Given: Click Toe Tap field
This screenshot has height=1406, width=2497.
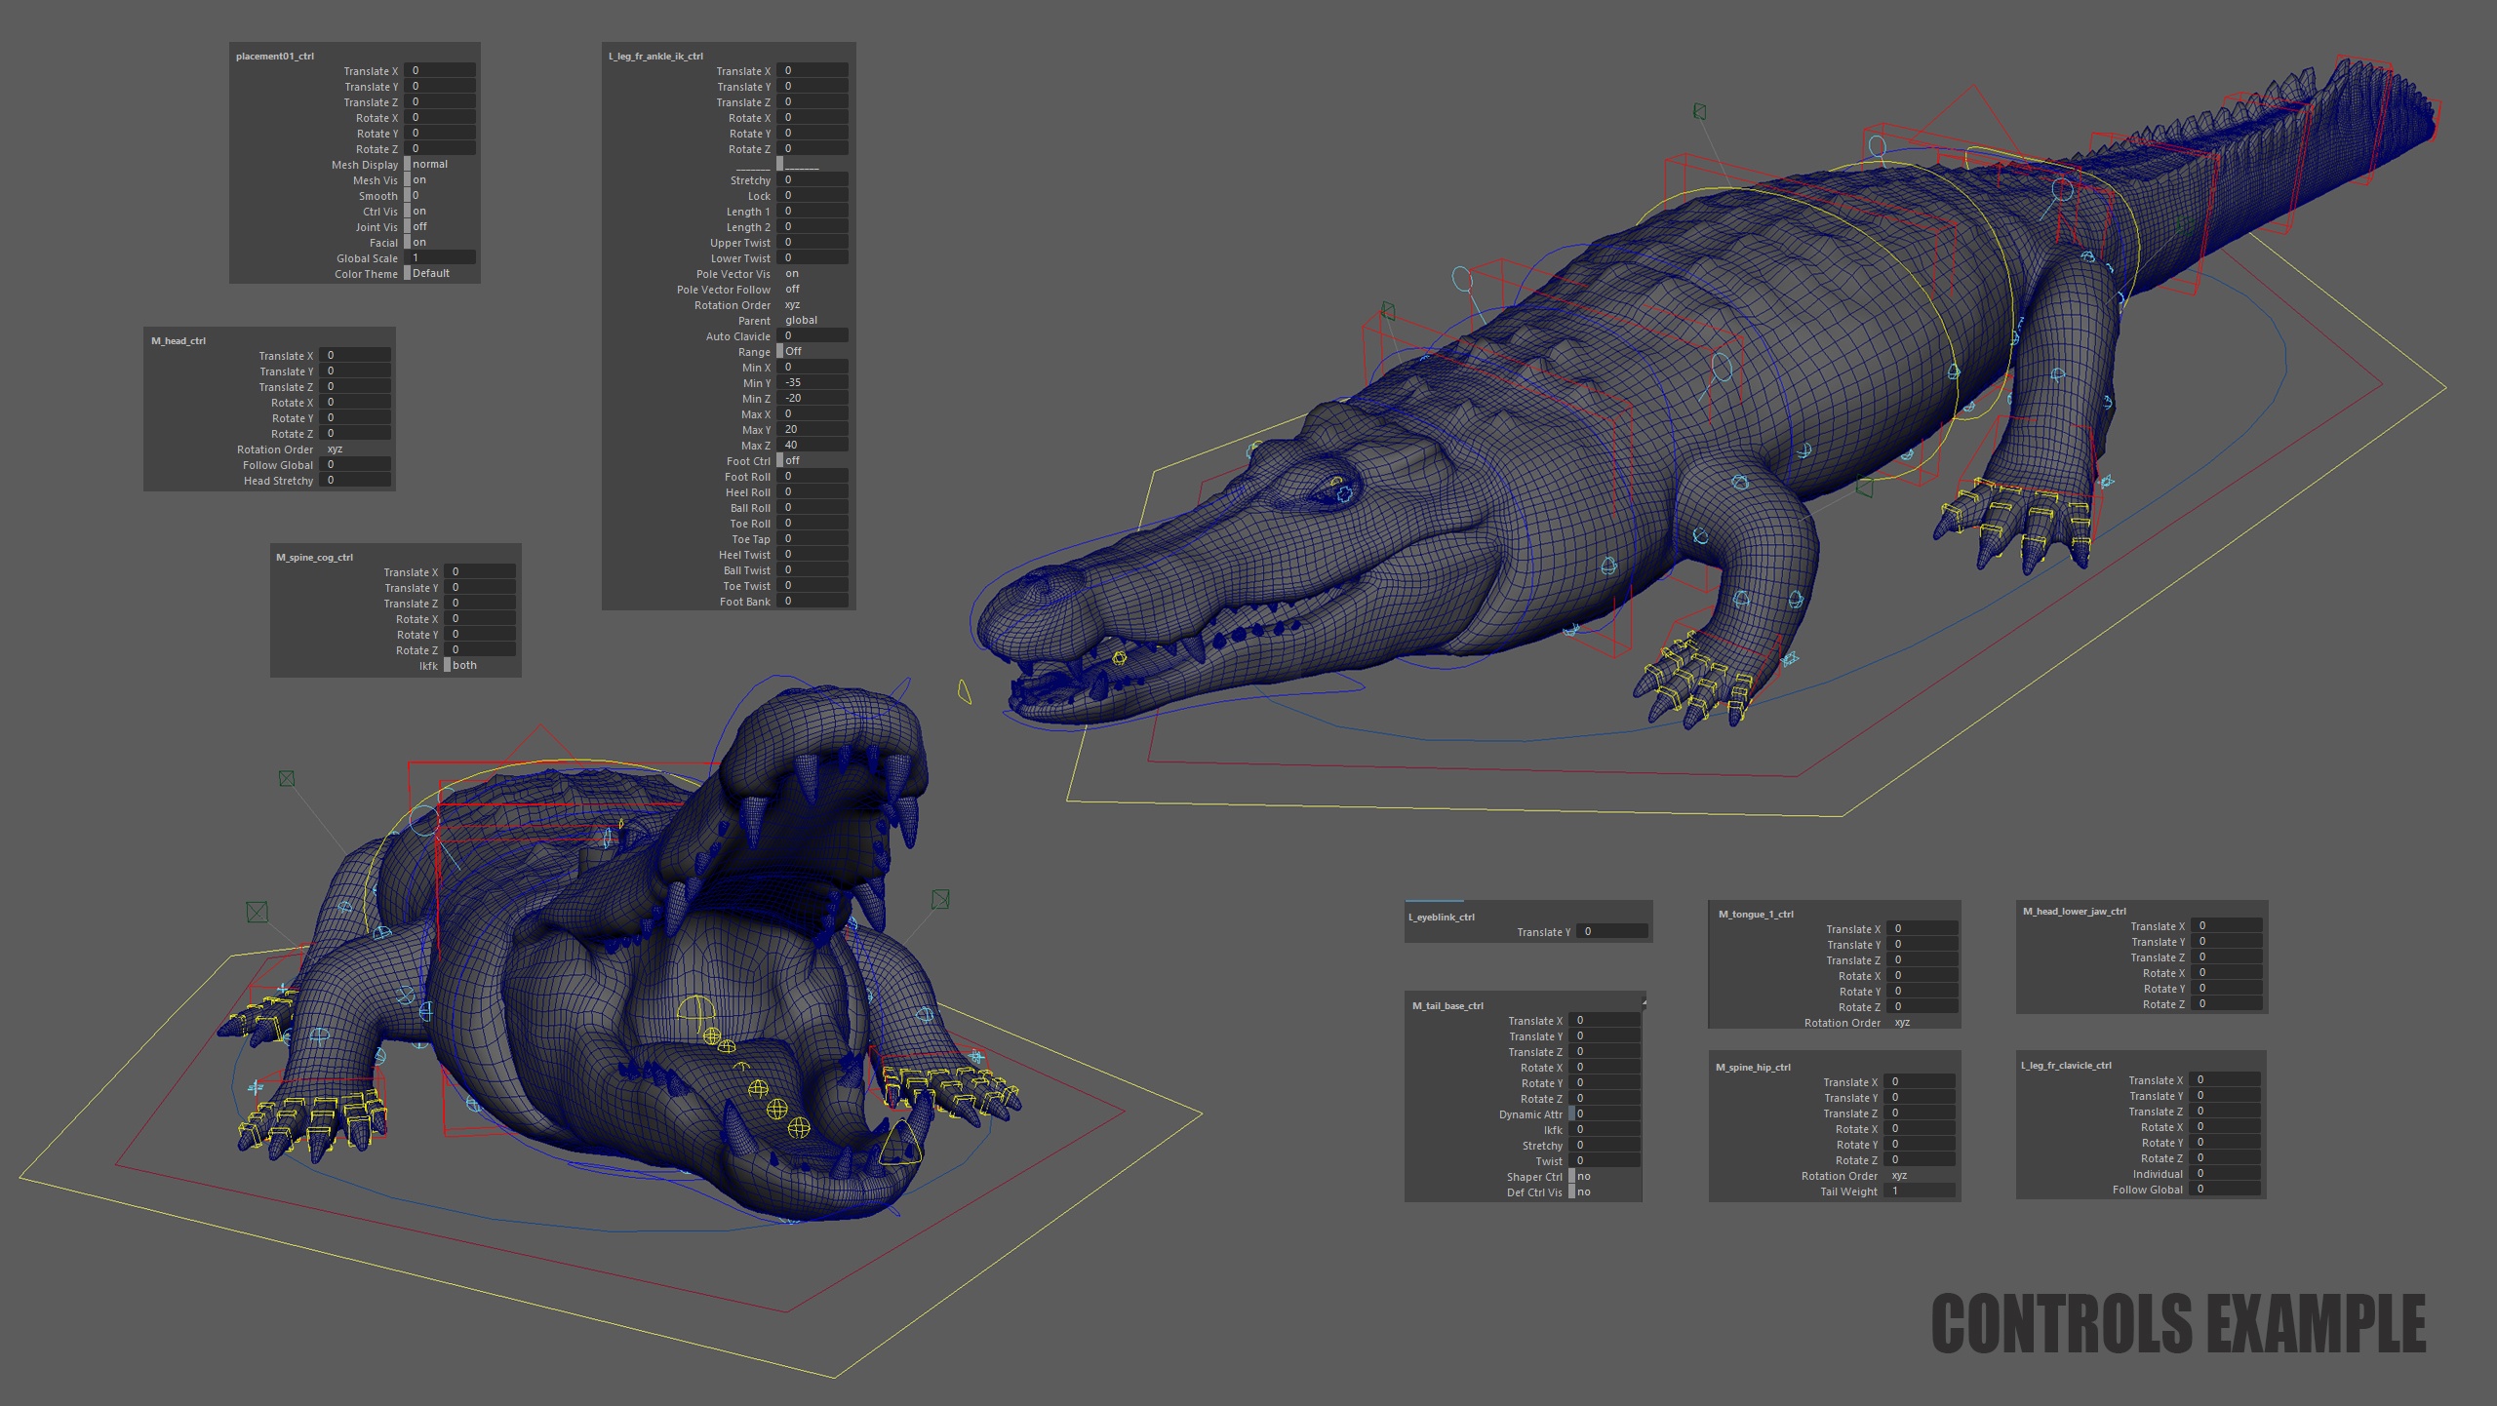Looking at the screenshot, I should [813, 539].
